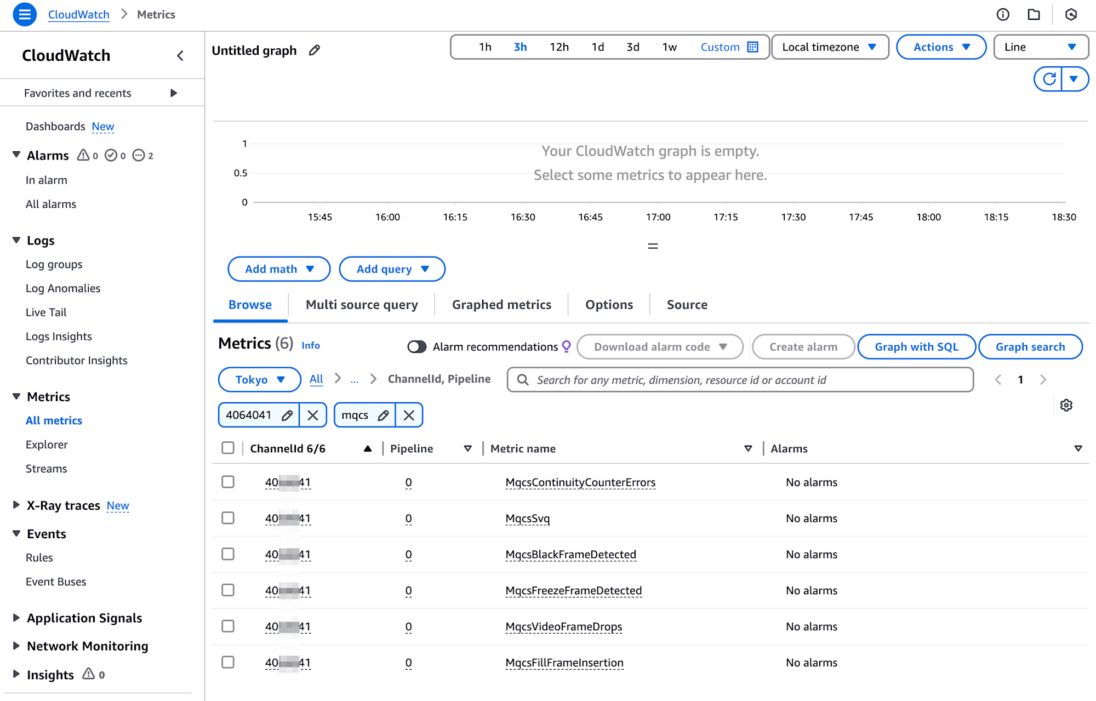1096x701 pixels.
Task: Click the hexagon settings icon in header
Action: tap(1071, 15)
